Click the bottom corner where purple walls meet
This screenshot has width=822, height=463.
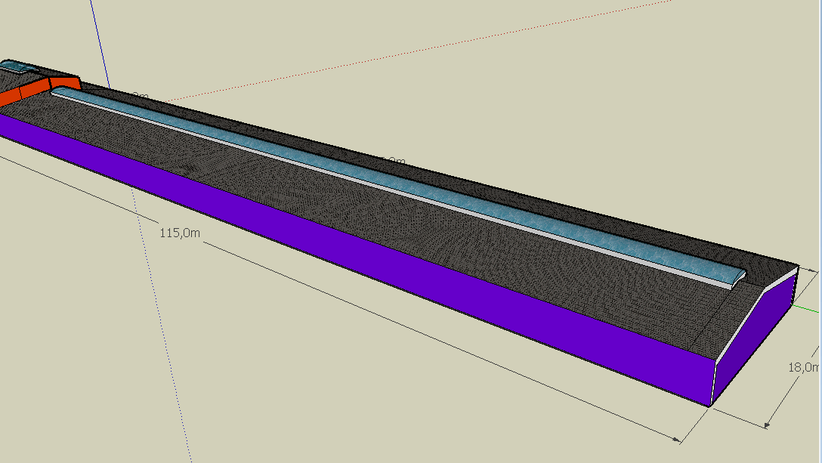[711, 405]
